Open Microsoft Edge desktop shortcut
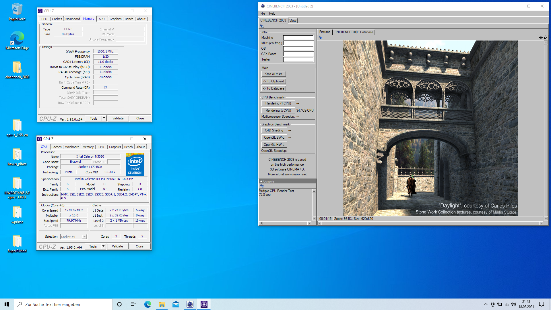This screenshot has width=551, height=310. click(x=17, y=40)
